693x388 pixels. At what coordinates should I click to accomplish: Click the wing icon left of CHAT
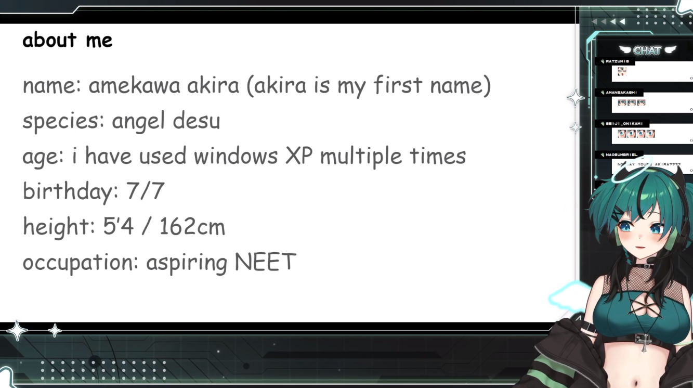pyautogui.click(x=625, y=50)
